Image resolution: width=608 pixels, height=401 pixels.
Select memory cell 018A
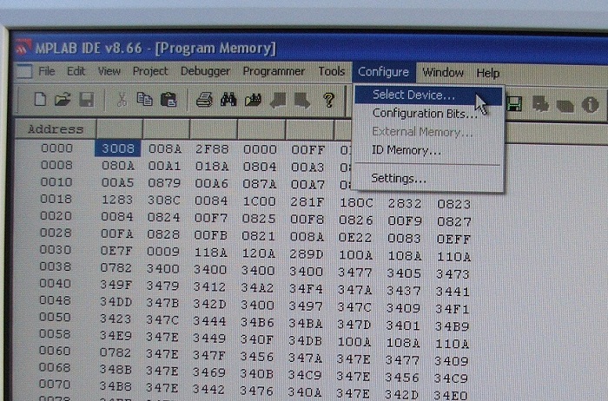click(x=212, y=167)
